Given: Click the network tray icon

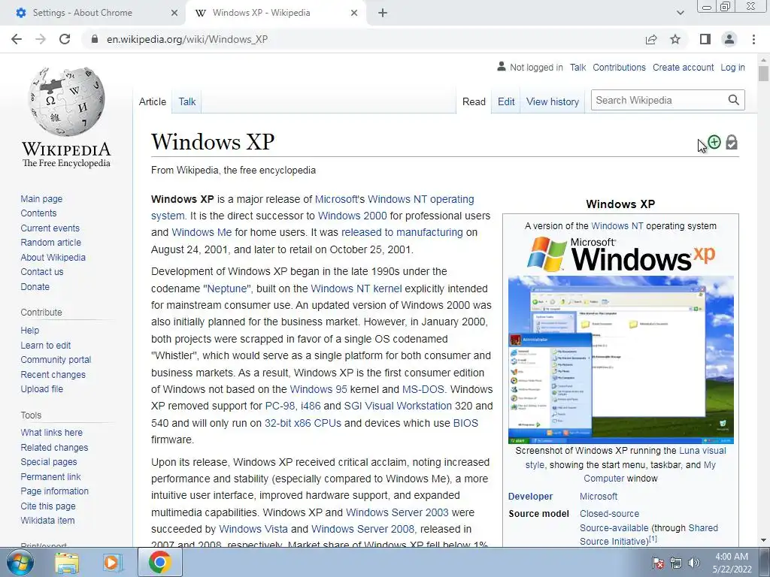Looking at the screenshot, I should 676,563.
